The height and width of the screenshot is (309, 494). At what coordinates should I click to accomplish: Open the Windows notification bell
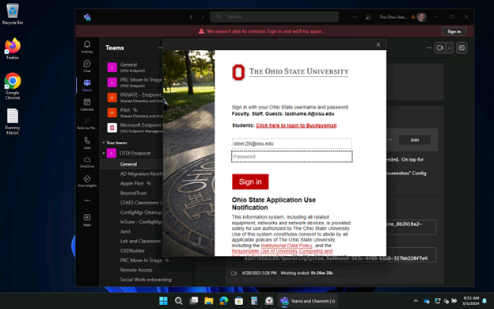click(484, 301)
